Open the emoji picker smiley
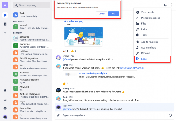Screen dimensions: 176x121 (x=170, y=115)
